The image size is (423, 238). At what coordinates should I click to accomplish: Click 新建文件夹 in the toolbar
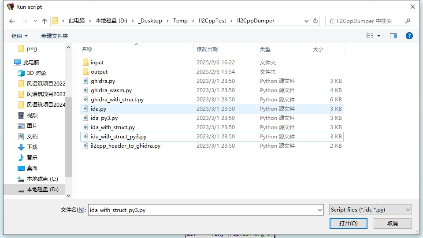(55, 36)
